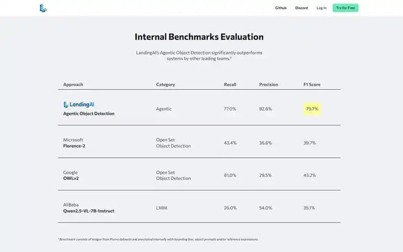
Task: Click the LandingAI logo in the table row
Action: click(79, 104)
